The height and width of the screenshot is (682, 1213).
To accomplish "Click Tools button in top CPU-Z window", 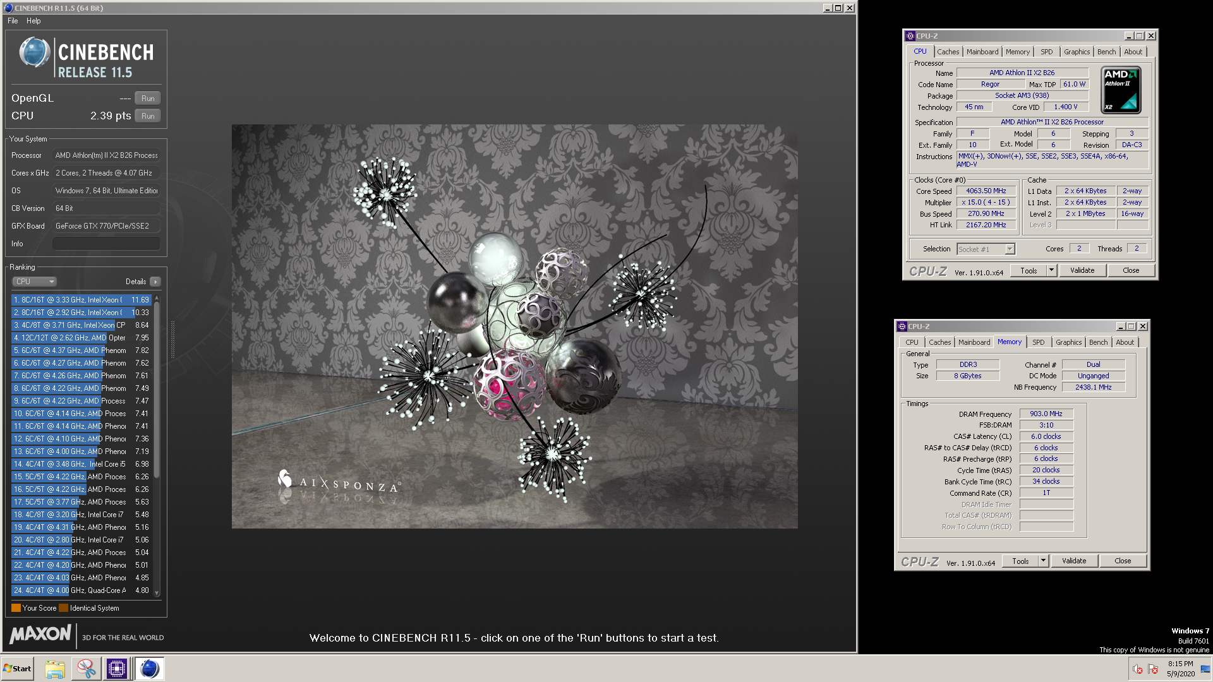I will click(1029, 270).
